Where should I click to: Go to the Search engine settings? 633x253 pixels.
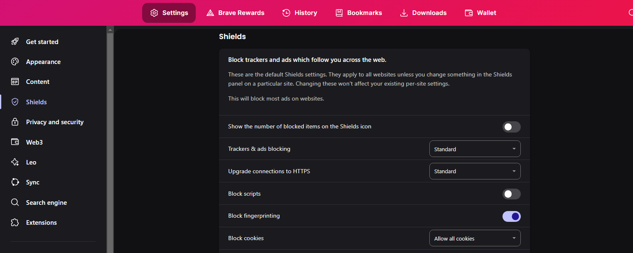pyautogui.click(x=46, y=203)
